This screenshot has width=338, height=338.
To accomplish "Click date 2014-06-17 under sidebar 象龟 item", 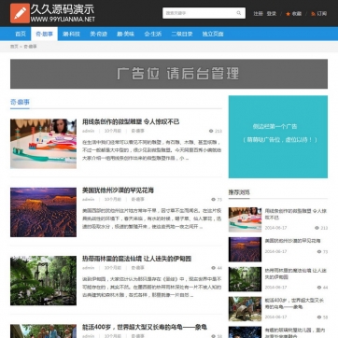I will [275, 317].
